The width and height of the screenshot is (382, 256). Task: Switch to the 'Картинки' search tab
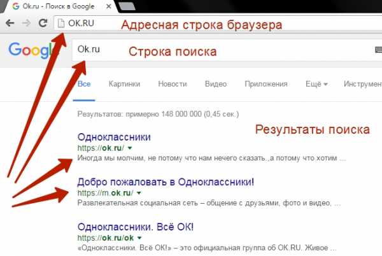pos(124,84)
